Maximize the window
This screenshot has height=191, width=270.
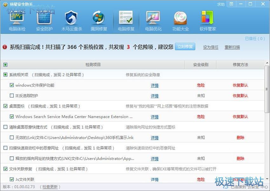(x=250, y=4)
